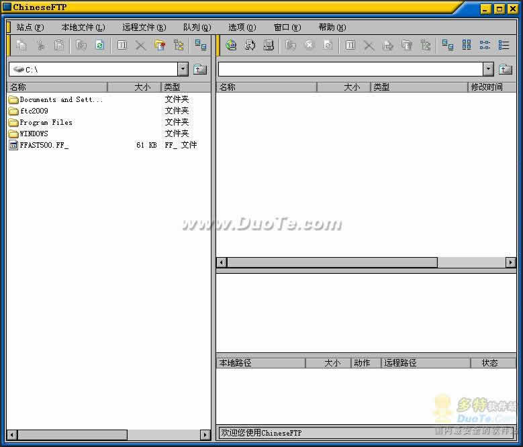
Task: Switch remote pane to small icons view
Action: click(x=467, y=45)
